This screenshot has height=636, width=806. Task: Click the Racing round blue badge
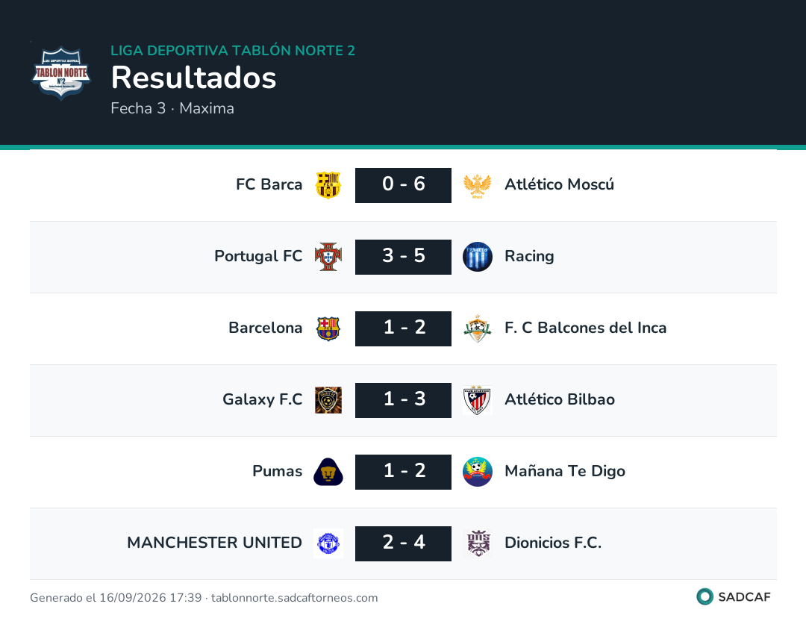477,257
